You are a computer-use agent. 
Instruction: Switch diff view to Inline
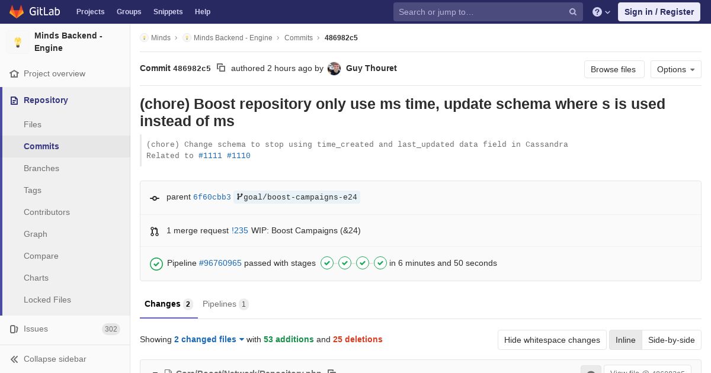pyautogui.click(x=625, y=340)
